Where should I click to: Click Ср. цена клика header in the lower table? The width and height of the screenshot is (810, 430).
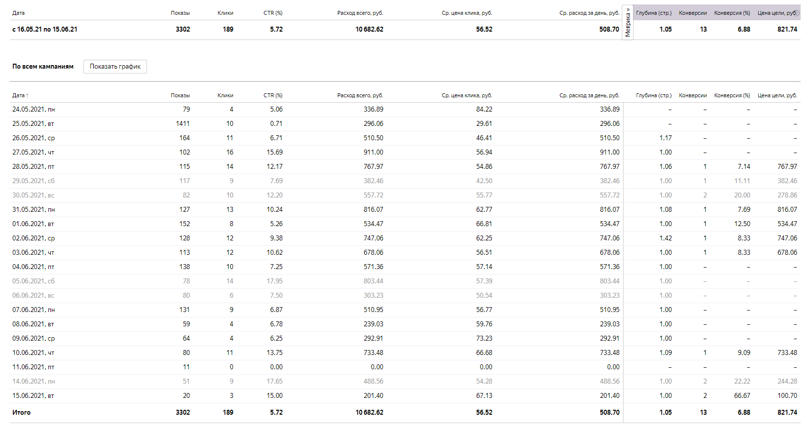(x=467, y=95)
